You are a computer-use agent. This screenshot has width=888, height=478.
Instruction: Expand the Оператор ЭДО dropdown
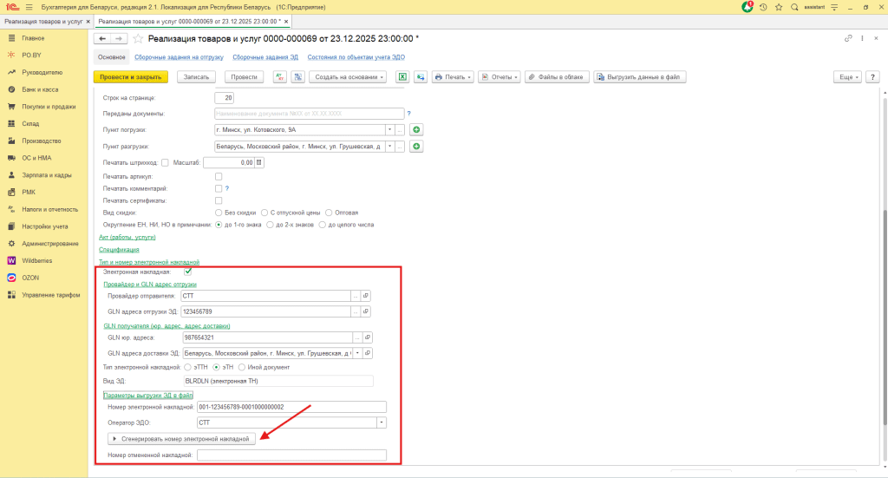click(x=382, y=422)
